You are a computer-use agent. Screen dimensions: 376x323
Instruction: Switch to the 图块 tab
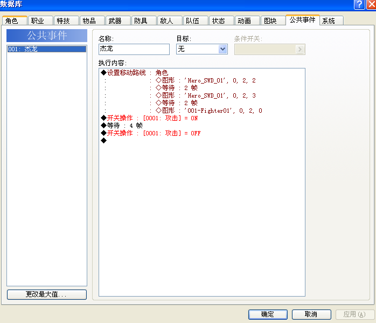coord(273,20)
